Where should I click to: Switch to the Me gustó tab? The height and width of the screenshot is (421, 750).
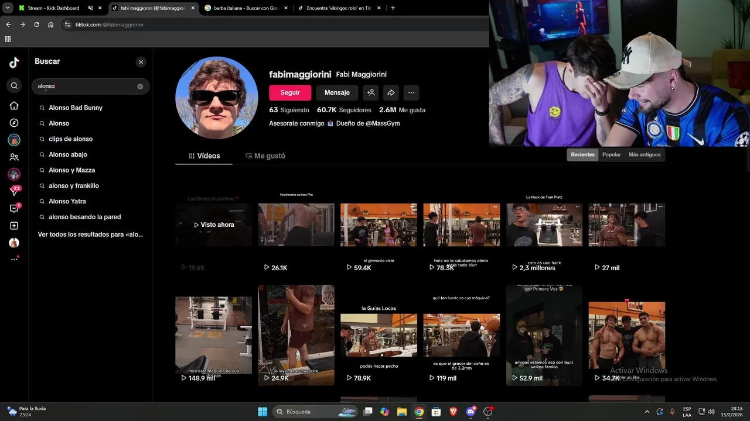(265, 156)
